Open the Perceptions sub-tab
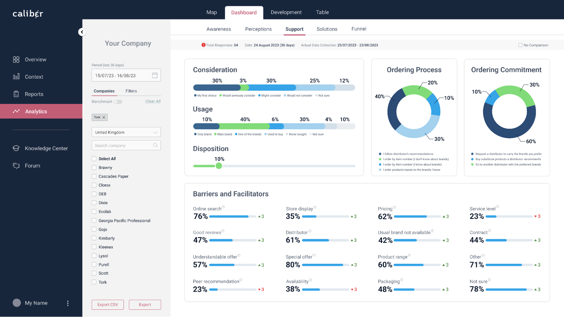 click(258, 29)
